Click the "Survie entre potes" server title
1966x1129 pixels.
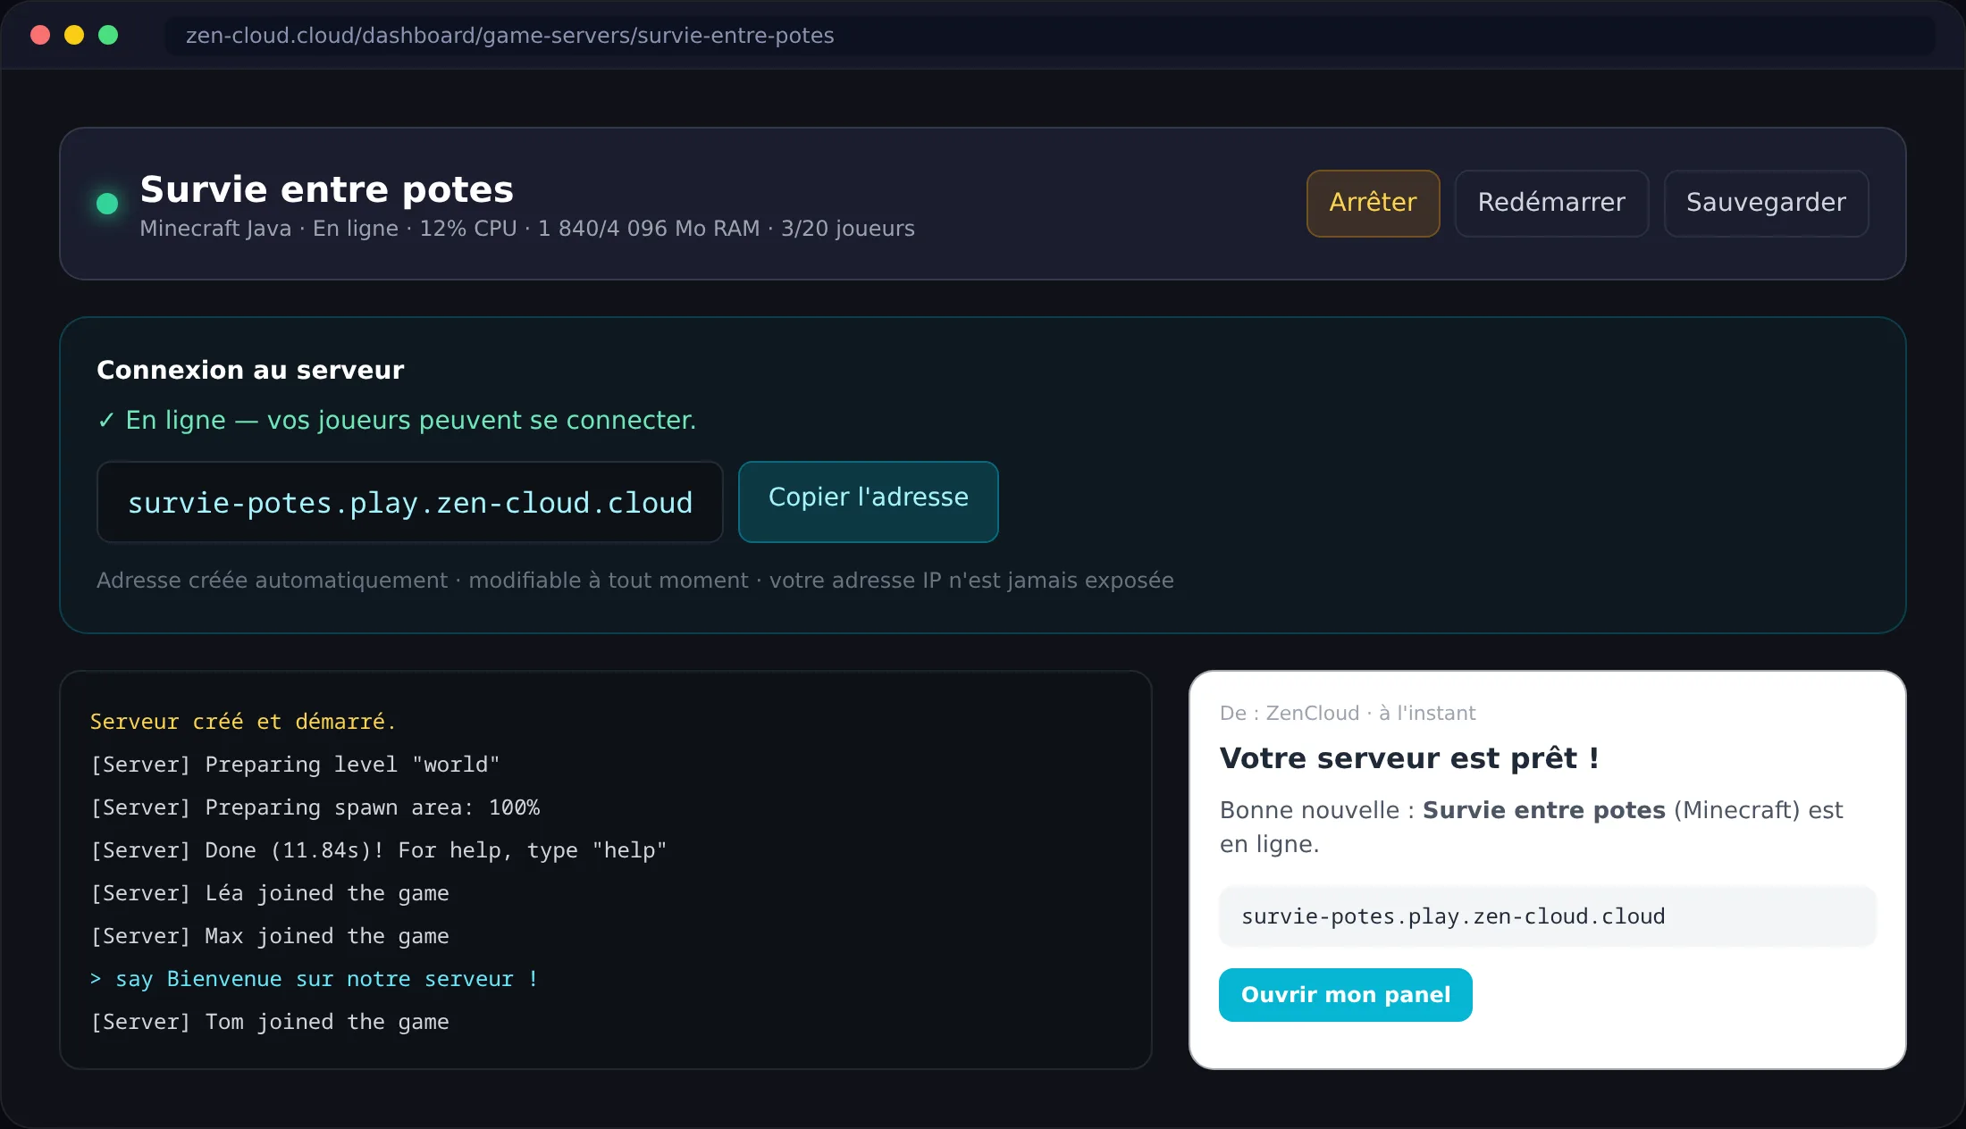(326, 188)
